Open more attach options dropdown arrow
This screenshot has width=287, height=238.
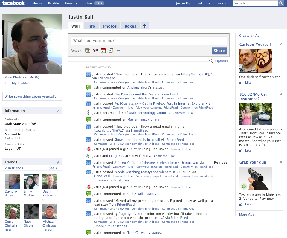click(x=118, y=51)
